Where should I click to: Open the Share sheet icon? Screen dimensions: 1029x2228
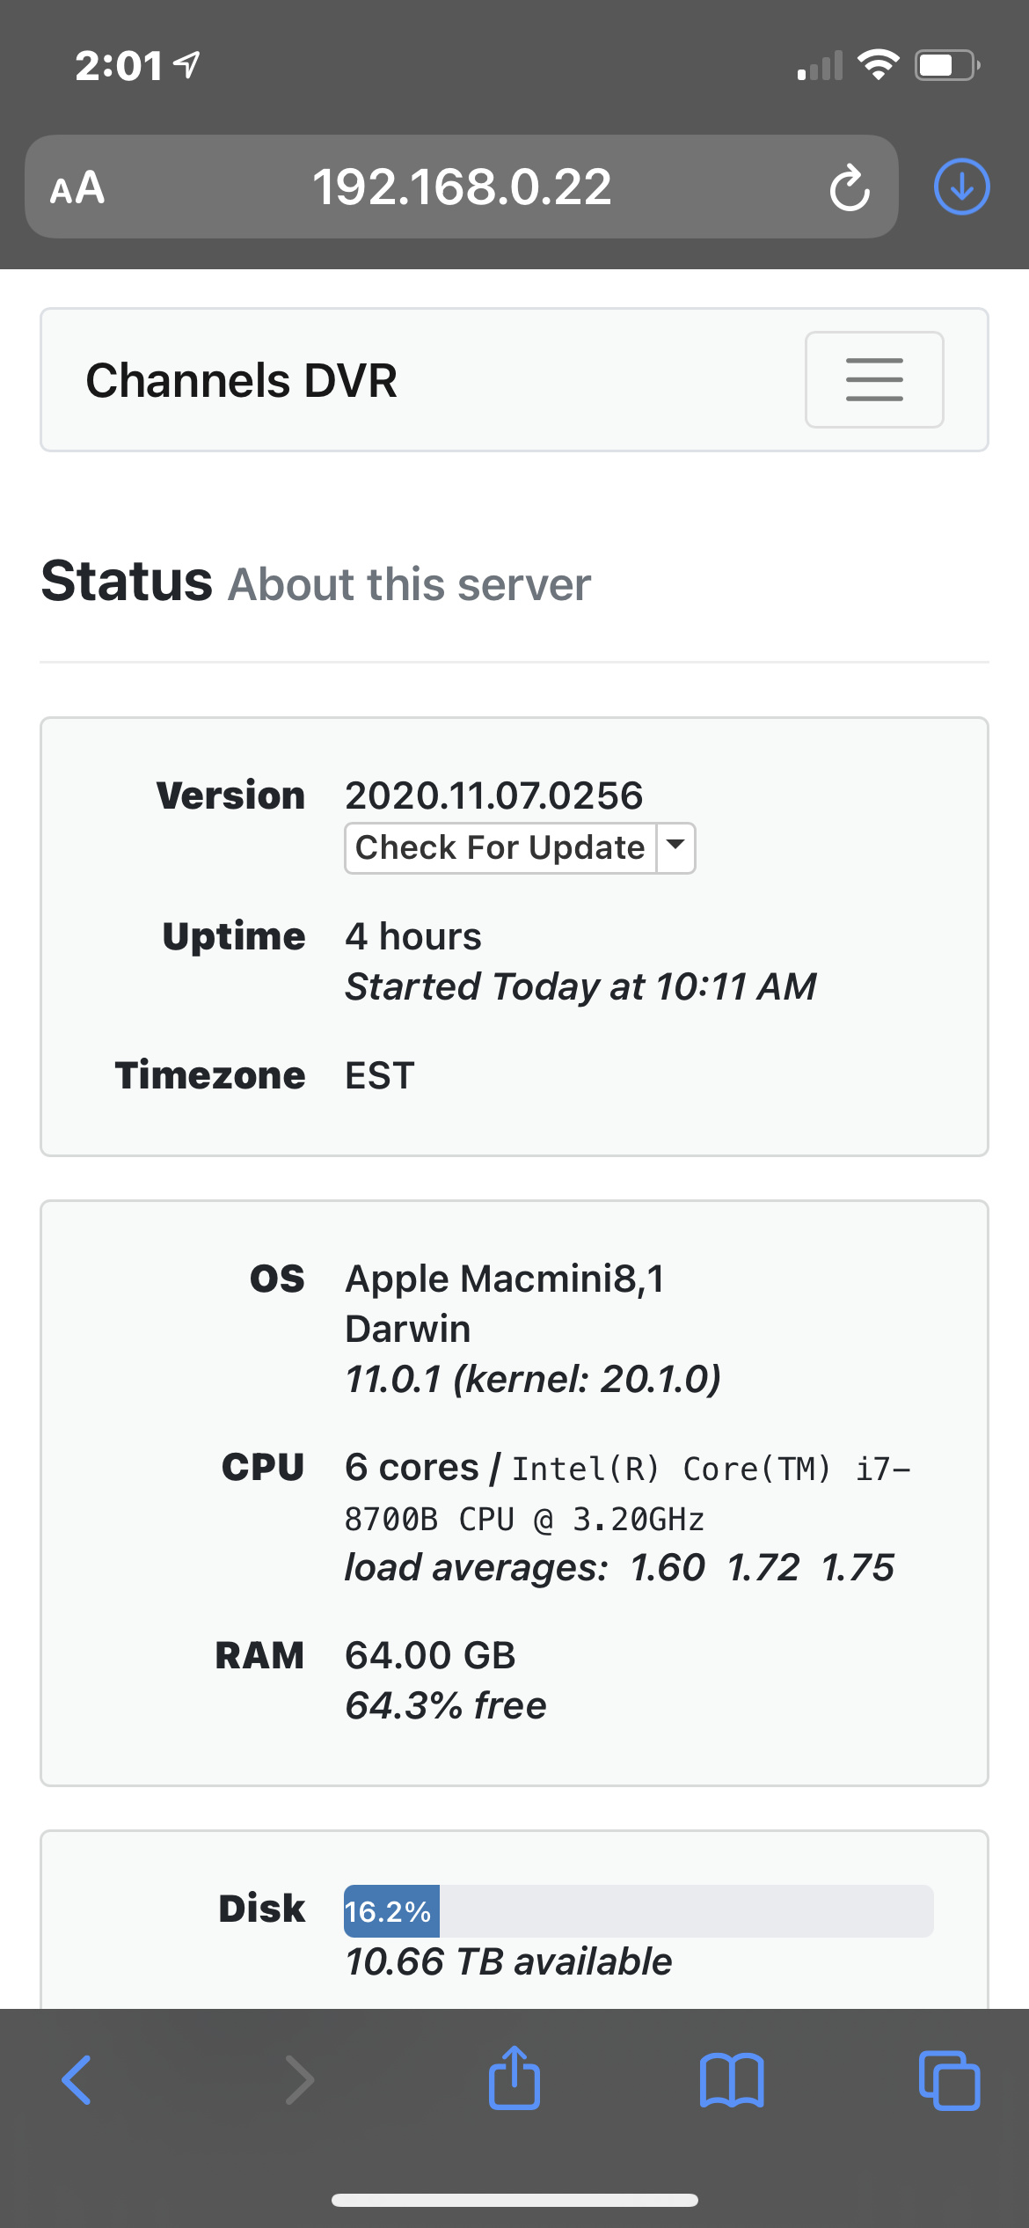514,2078
